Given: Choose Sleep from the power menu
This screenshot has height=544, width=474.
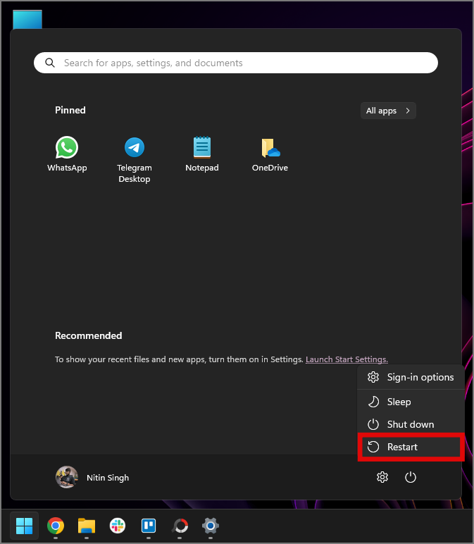Looking at the screenshot, I should [x=411, y=402].
